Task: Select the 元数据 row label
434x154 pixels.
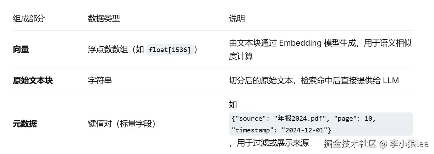Action: [25, 124]
